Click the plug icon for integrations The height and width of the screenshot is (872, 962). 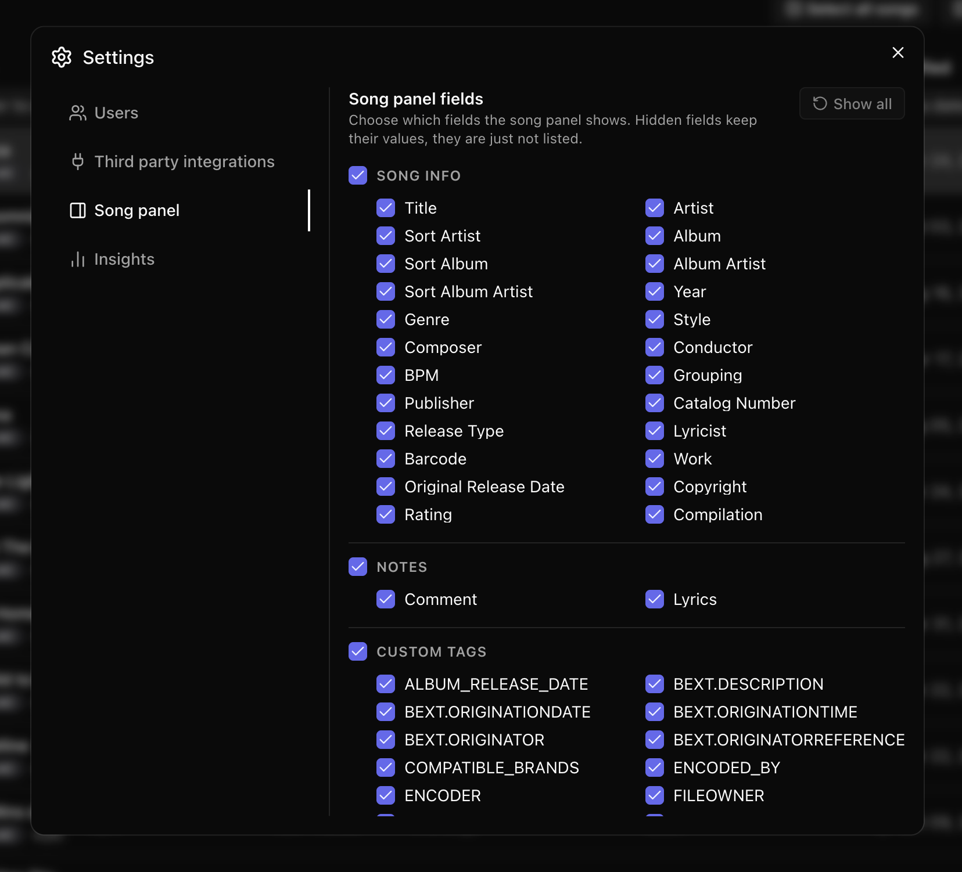(78, 162)
